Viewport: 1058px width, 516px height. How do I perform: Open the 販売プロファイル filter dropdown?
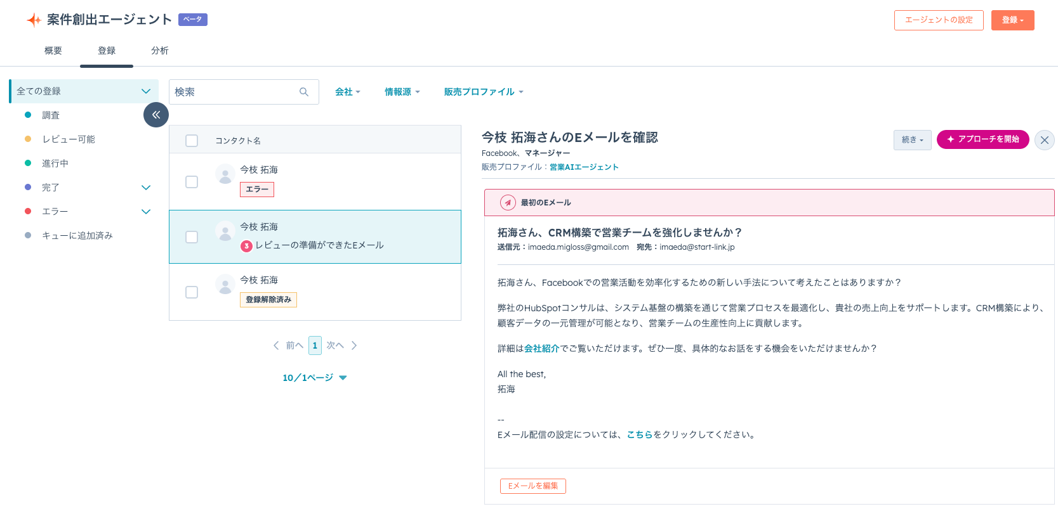coord(484,92)
